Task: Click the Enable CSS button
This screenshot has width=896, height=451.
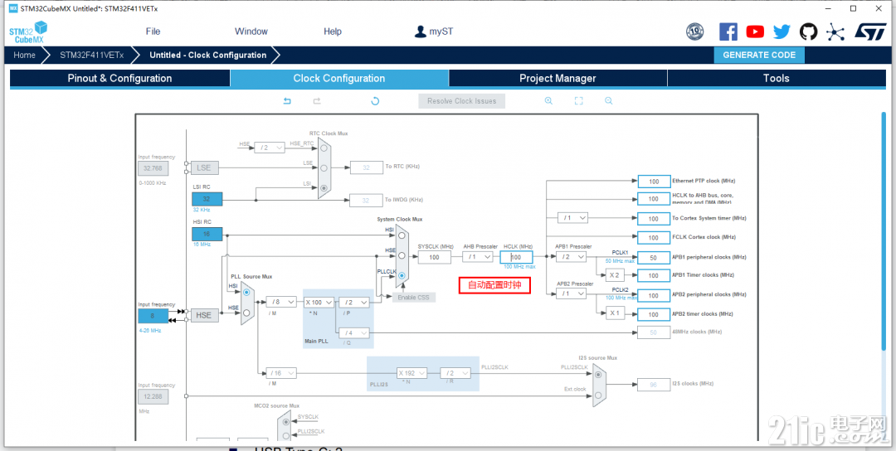Action: click(x=414, y=298)
